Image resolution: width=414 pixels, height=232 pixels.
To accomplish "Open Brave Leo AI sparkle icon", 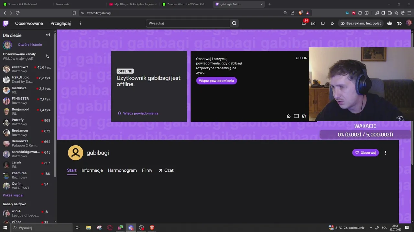I will coord(396,13).
